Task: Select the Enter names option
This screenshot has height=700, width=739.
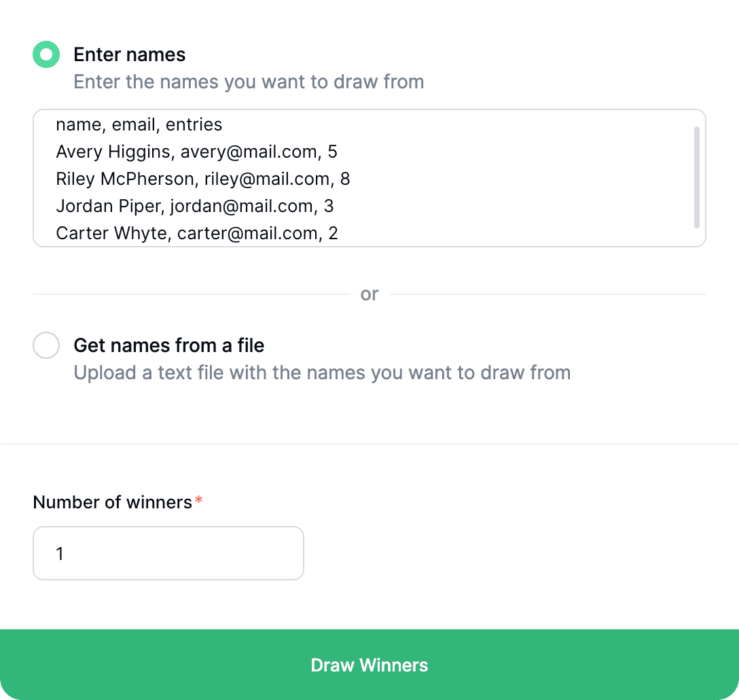Action: coord(46,54)
